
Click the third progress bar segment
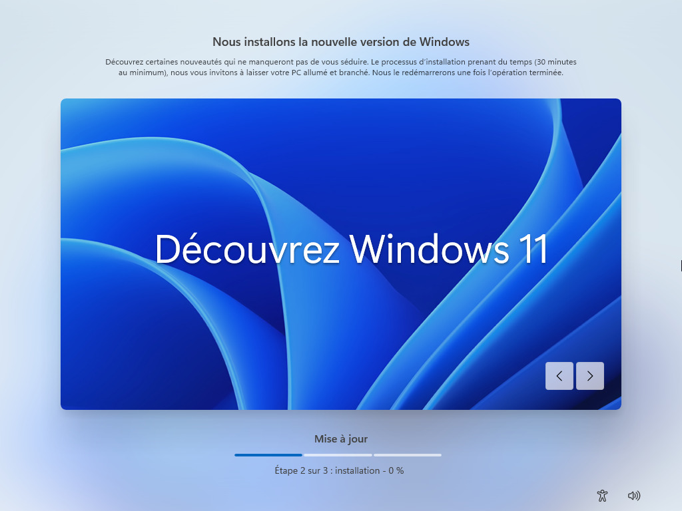click(x=408, y=455)
